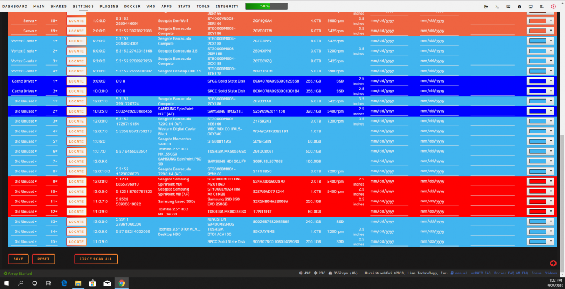565x289 pixels.
Task: Open the DASHBOARD tab
Action: coord(15,6)
